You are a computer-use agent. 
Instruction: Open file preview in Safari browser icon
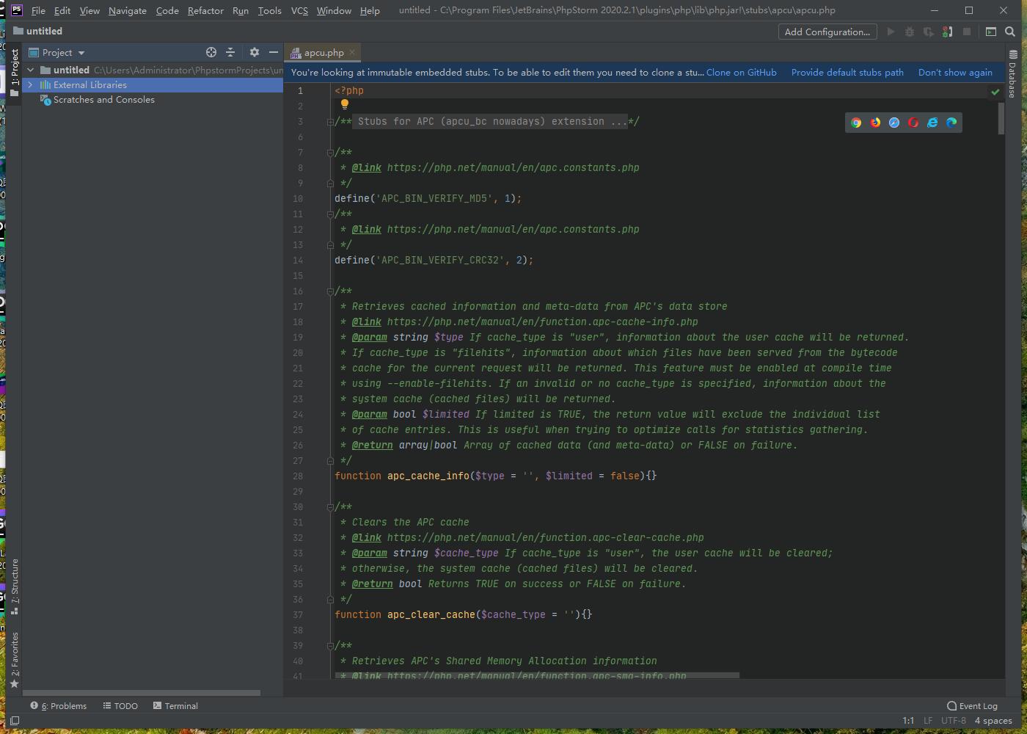point(894,123)
